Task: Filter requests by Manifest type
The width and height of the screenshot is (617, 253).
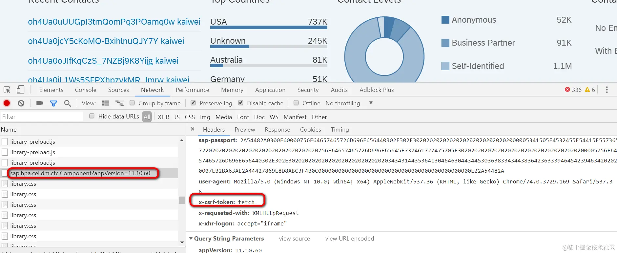Action: click(295, 117)
